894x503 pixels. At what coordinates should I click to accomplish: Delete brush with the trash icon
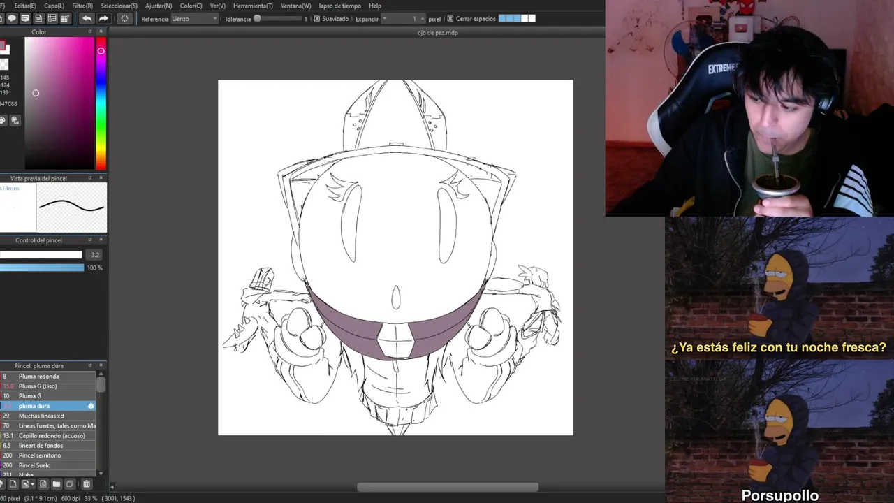(87, 483)
